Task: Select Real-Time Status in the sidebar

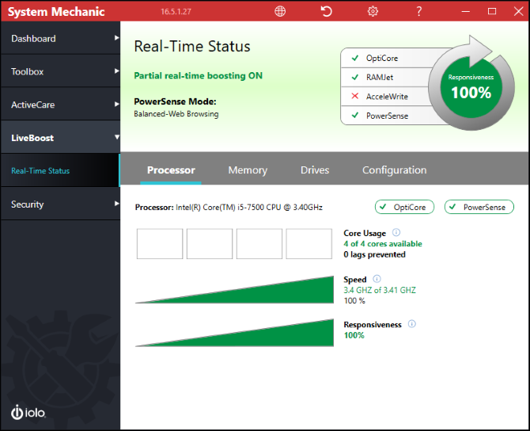Action: 60,170
